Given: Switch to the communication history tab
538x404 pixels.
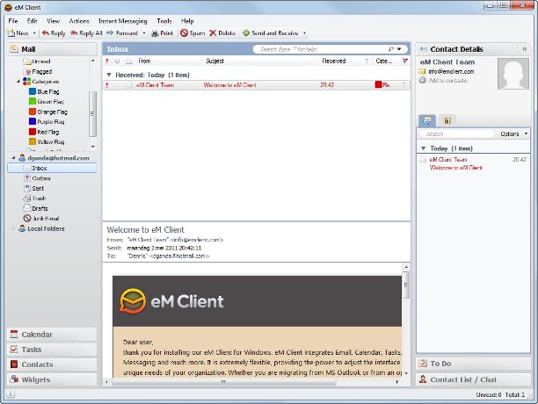Looking at the screenshot, I should pos(427,120).
